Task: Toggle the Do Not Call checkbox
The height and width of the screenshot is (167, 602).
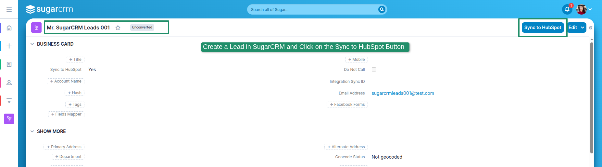Action: (374, 69)
